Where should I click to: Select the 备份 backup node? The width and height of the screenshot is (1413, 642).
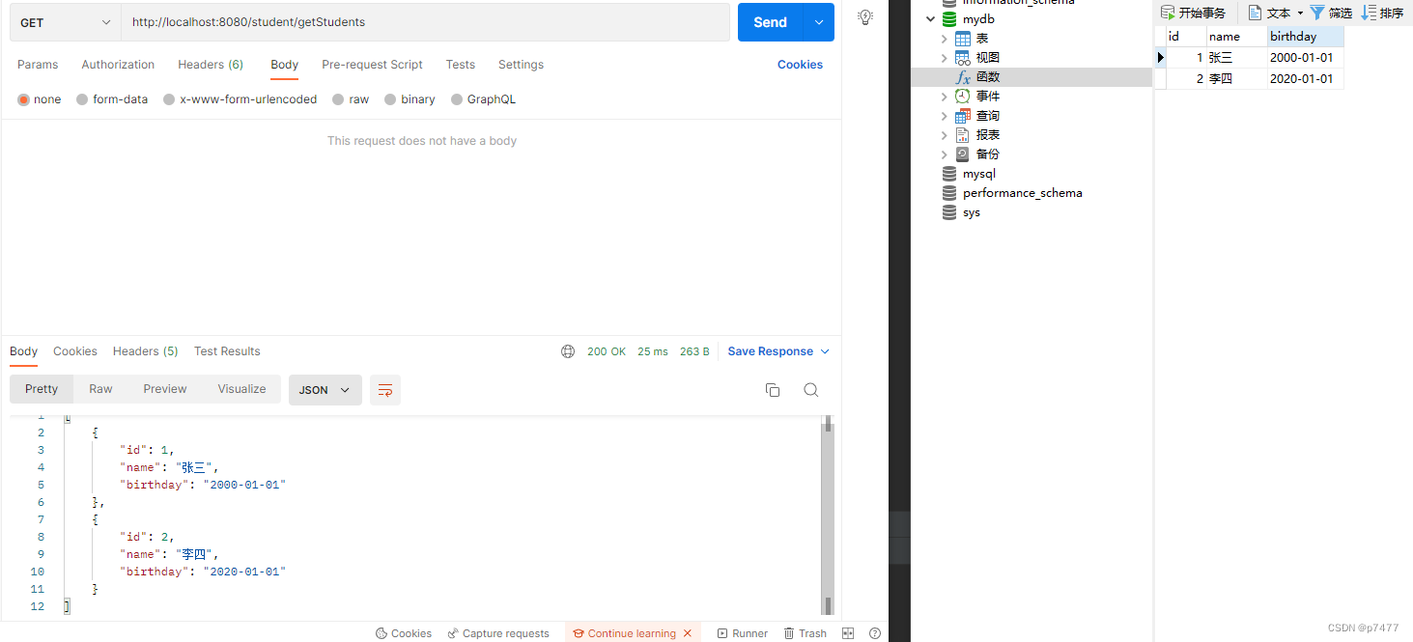click(987, 154)
